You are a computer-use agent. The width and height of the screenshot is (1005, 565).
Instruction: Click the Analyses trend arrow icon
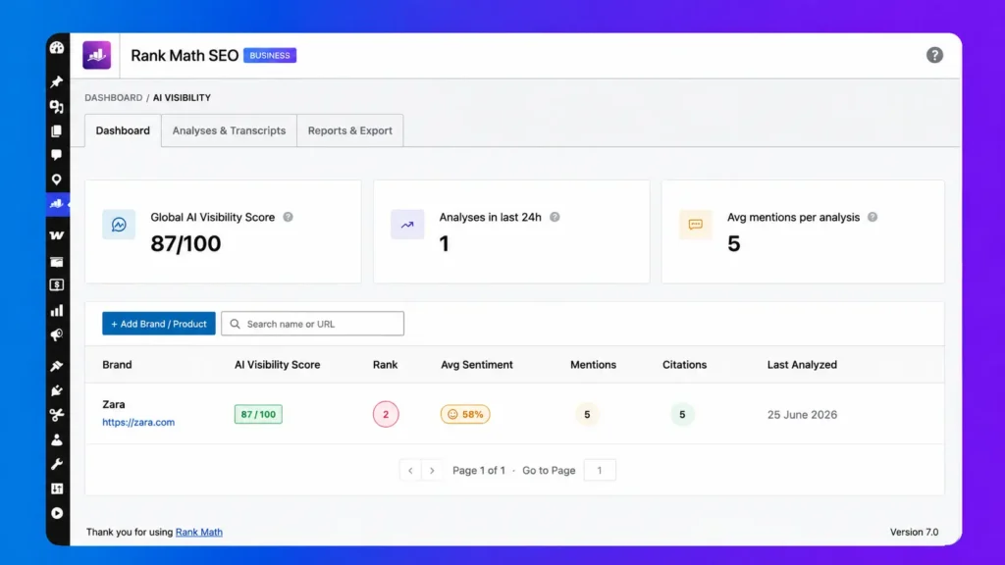point(407,225)
